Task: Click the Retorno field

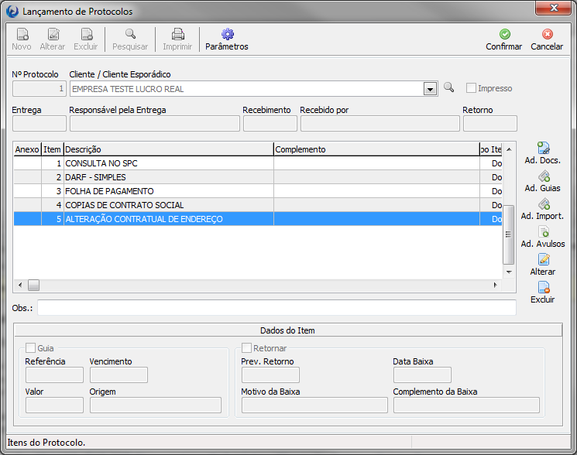Action: click(490, 124)
